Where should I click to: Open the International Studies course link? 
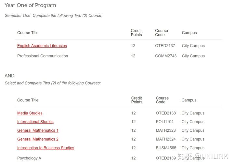point(35,122)
